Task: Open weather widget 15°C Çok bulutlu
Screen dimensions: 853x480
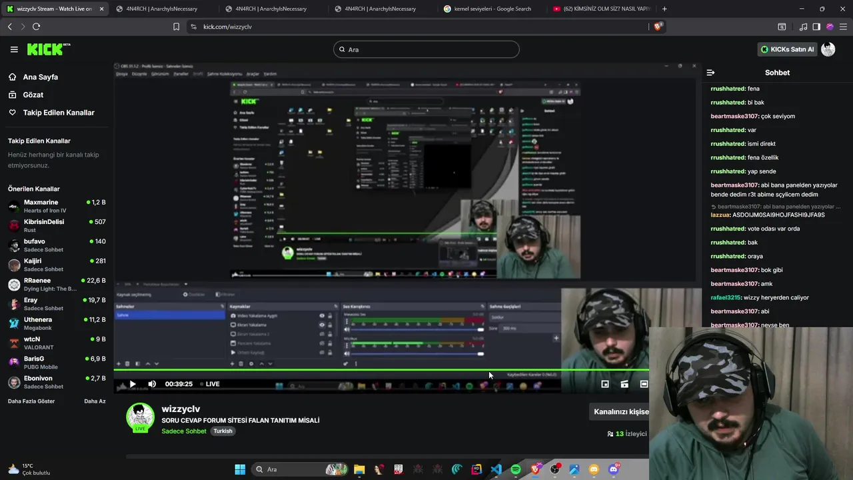Action: (29, 469)
